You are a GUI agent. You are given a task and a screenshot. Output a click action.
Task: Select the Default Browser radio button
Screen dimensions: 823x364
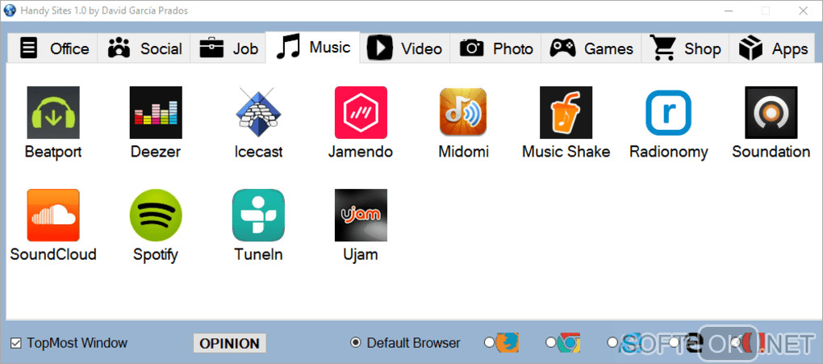355,343
